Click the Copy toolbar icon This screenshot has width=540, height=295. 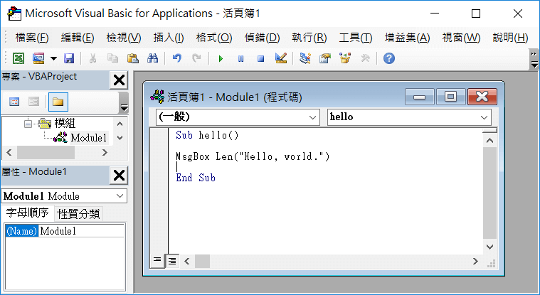coord(112,58)
